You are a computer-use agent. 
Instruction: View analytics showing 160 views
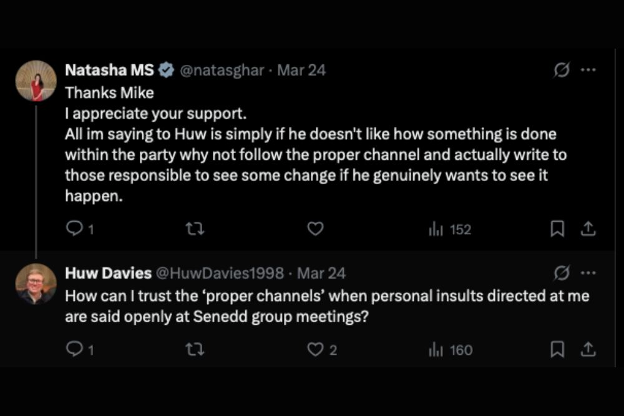pos(451,350)
